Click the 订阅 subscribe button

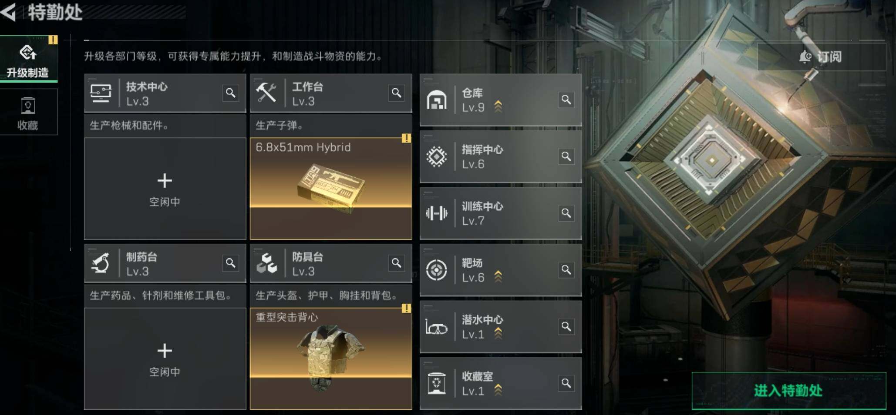822,57
